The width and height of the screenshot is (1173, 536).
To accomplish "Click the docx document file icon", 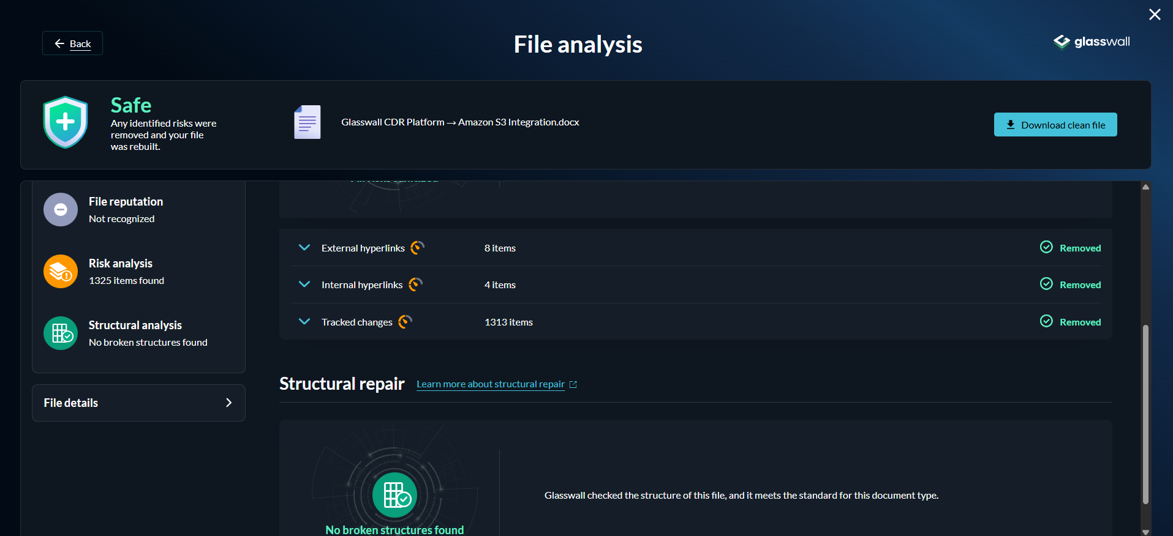I will (307, 122).
